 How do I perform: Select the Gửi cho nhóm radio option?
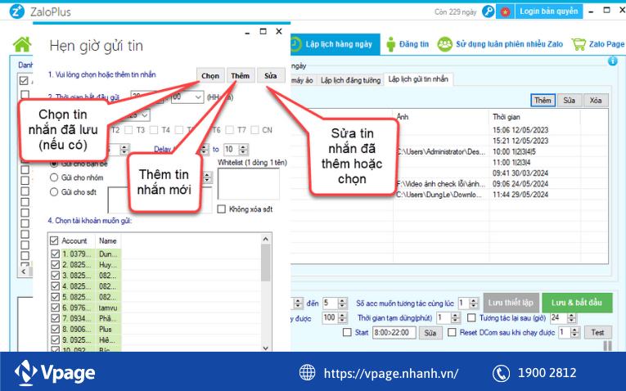coord(54,178)
